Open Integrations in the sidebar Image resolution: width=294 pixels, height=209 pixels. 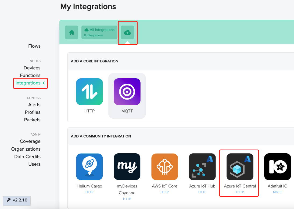pyautogui.click(x=28, y=83)
